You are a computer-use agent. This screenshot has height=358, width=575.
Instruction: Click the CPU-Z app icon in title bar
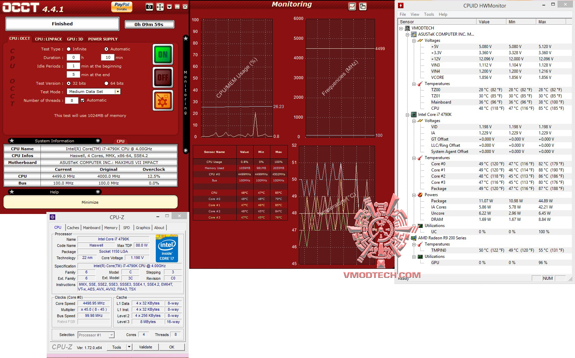tap(52, 217)
